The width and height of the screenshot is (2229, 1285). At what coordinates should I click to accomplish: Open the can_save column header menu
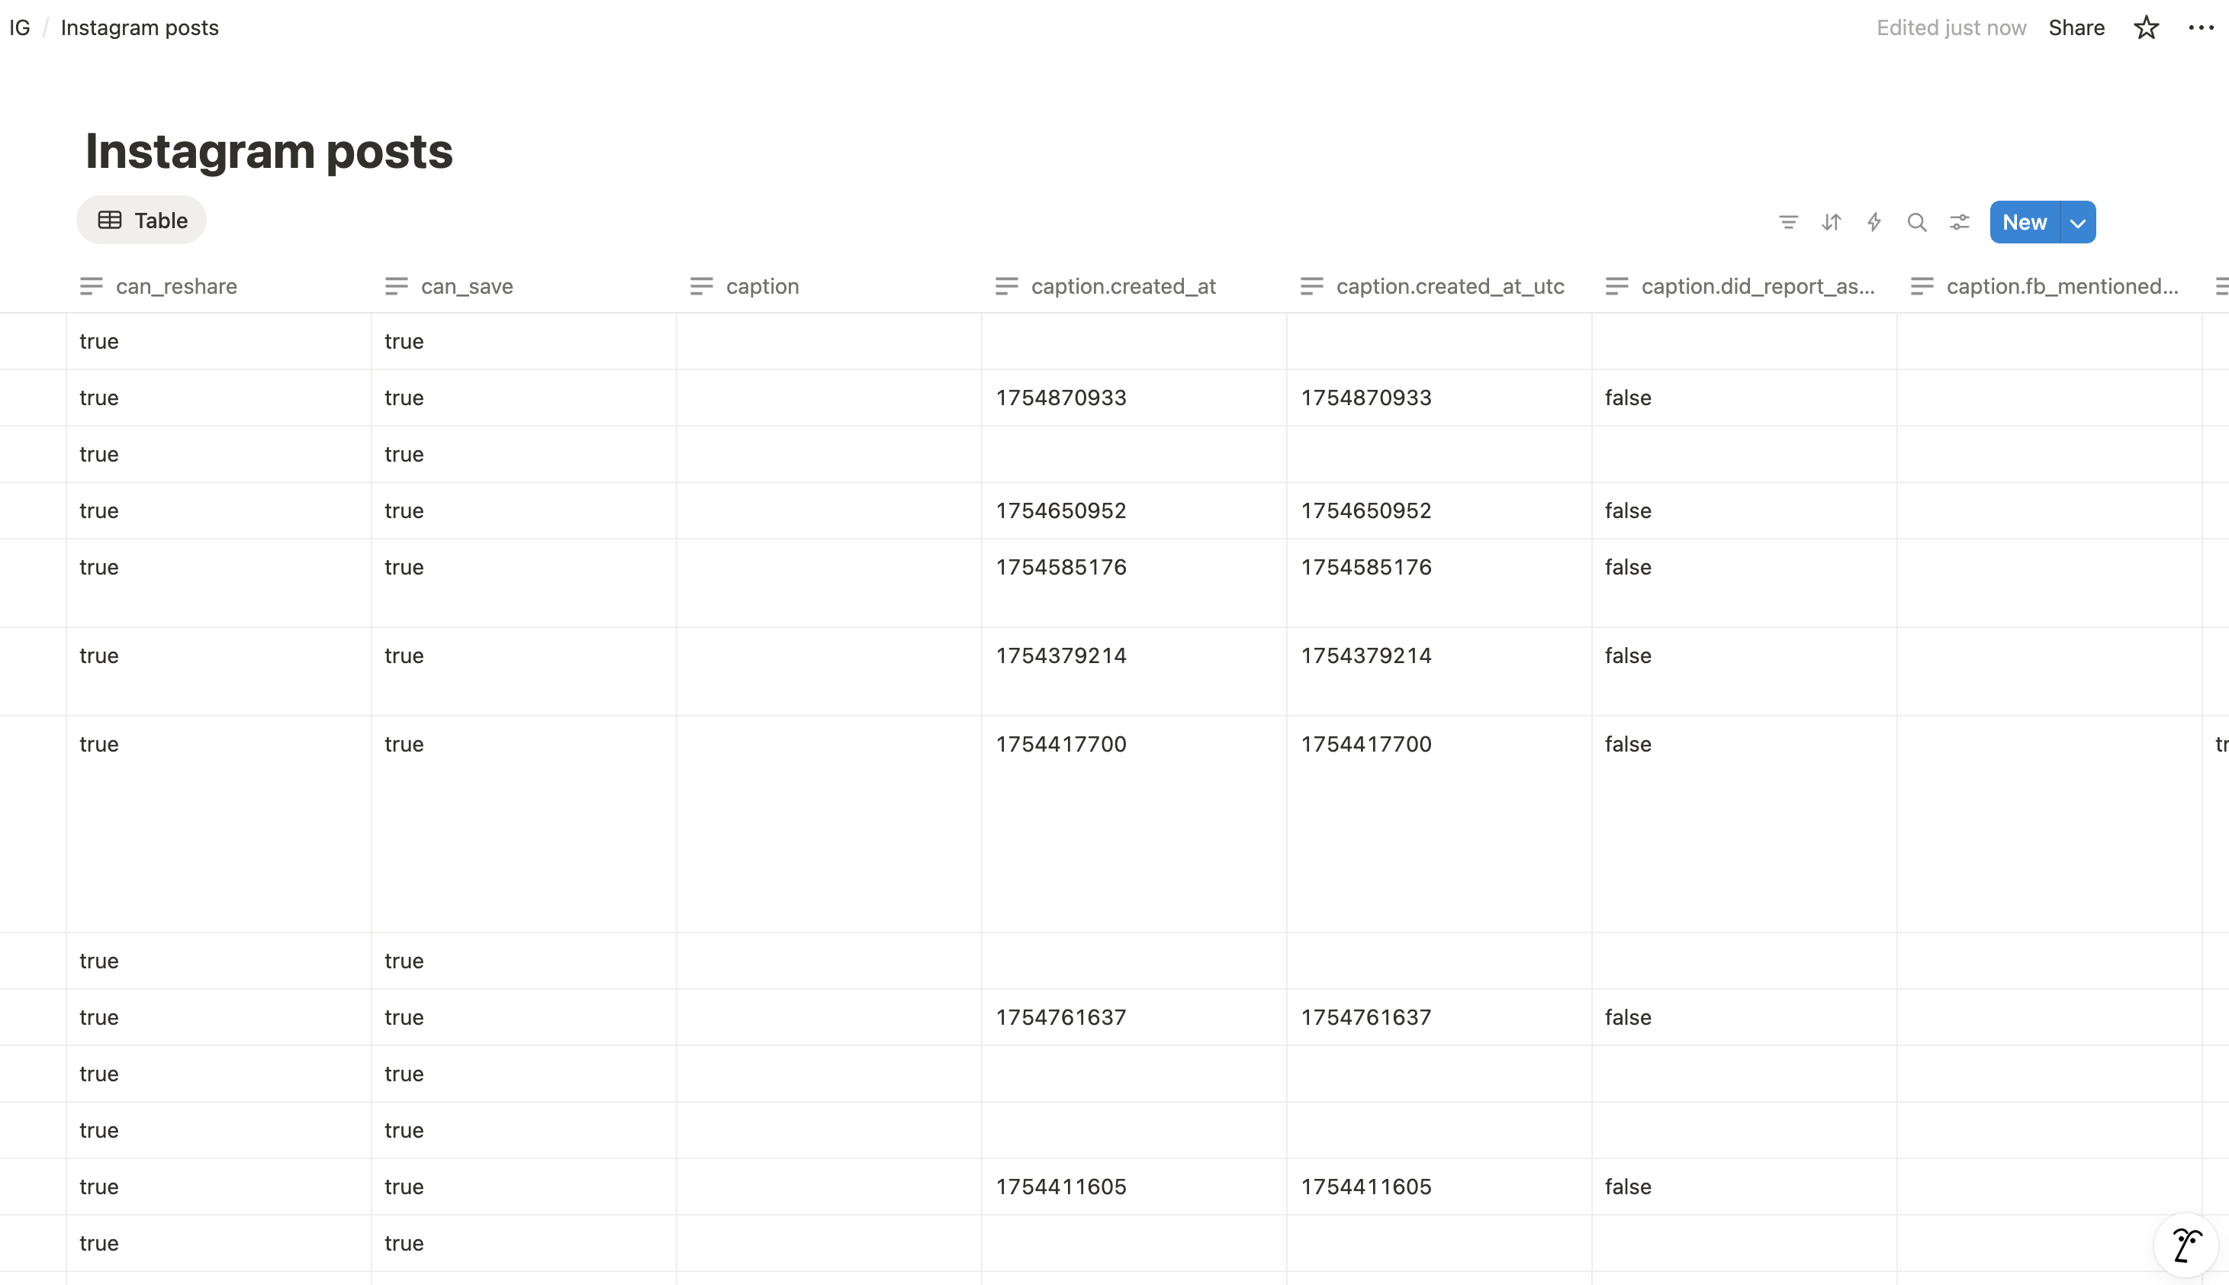click(524, 286)
